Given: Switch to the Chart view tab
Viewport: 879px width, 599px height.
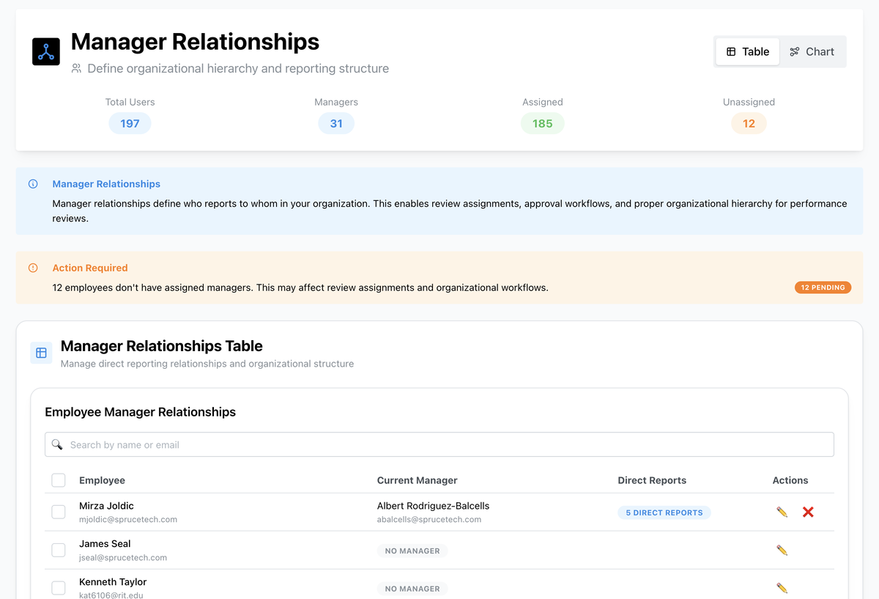Looking at the screenshot, I should [x=812, y=51].
